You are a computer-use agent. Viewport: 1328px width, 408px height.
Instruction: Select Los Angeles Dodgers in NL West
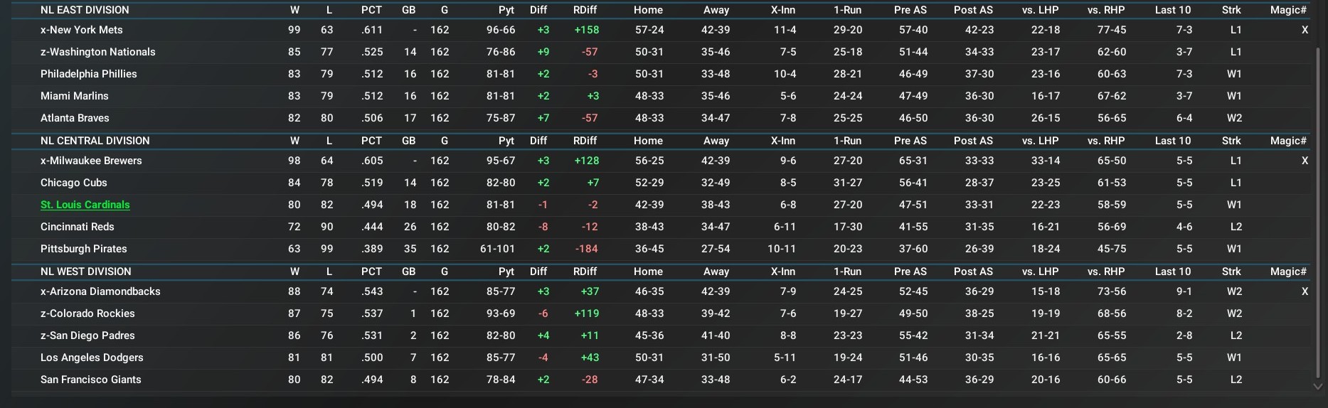pos(92,358)
